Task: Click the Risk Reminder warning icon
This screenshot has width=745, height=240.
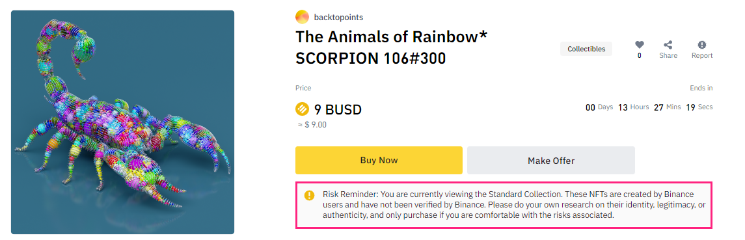Action: click(x=309, y=195)
